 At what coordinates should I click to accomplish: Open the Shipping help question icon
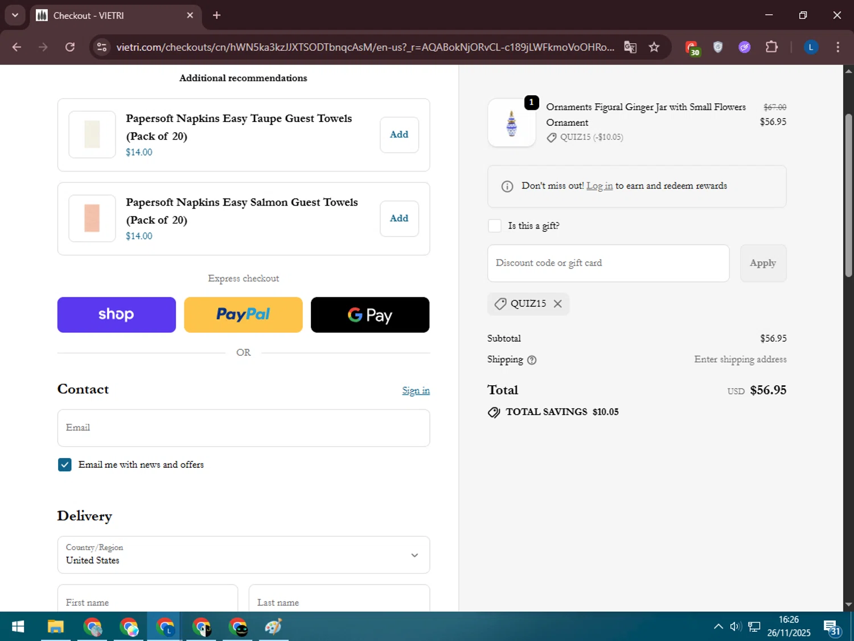pos(532,360)
